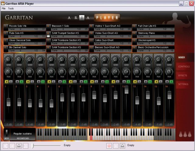
Task: Click the eject button next to the recorder
Action: click(122, 146)
